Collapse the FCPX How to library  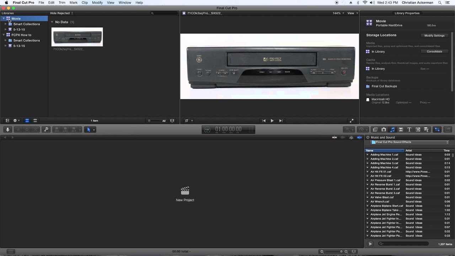4,35
